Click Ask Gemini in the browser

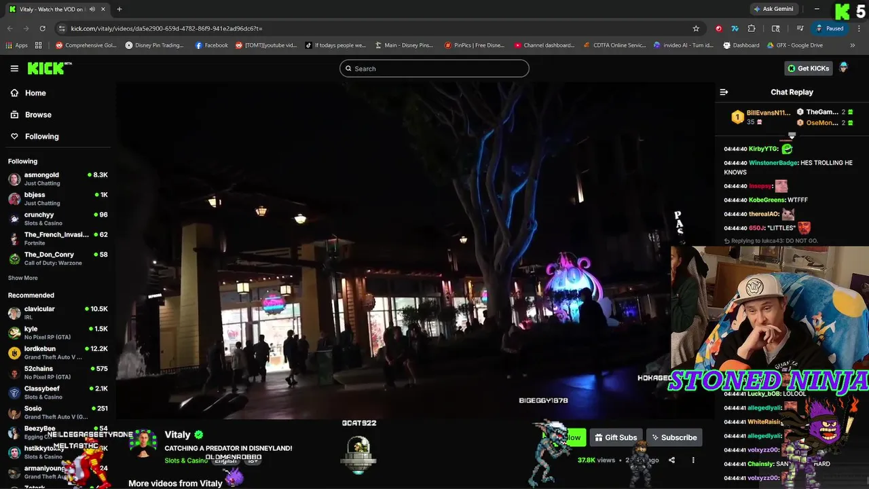click(773, 9)
